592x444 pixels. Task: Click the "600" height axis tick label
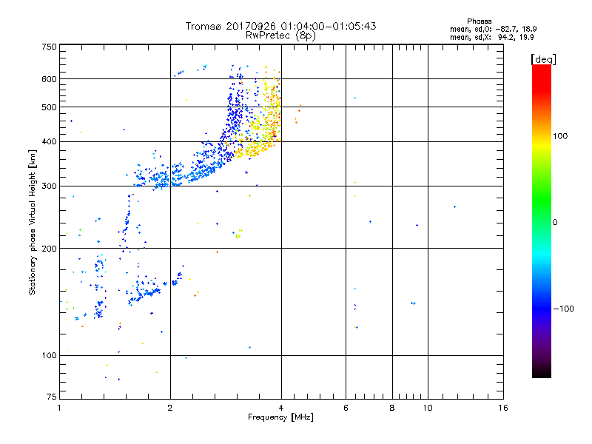[49, 79]
